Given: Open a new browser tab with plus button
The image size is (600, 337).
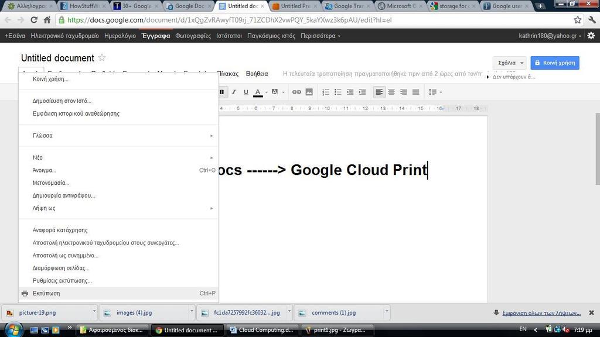Looking at the screenshot, I should click(x=540, y=6).
